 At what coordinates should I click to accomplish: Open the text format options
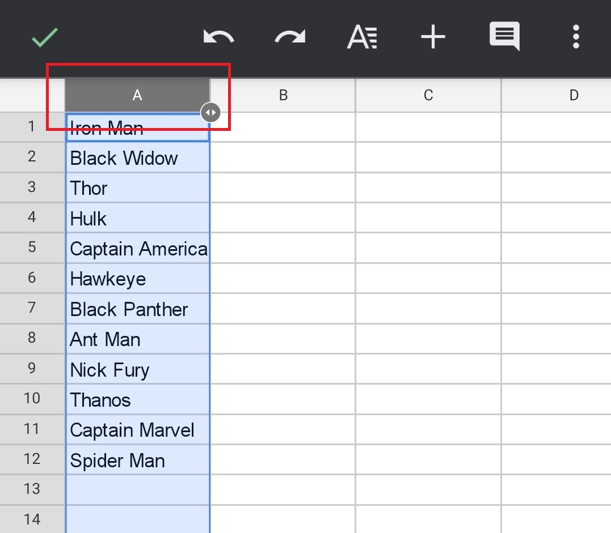[362, 37]
